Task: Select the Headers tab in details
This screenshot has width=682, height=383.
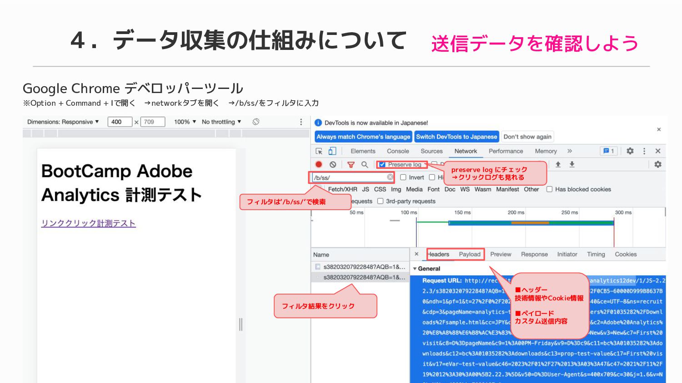Action: tap(438, 254)
